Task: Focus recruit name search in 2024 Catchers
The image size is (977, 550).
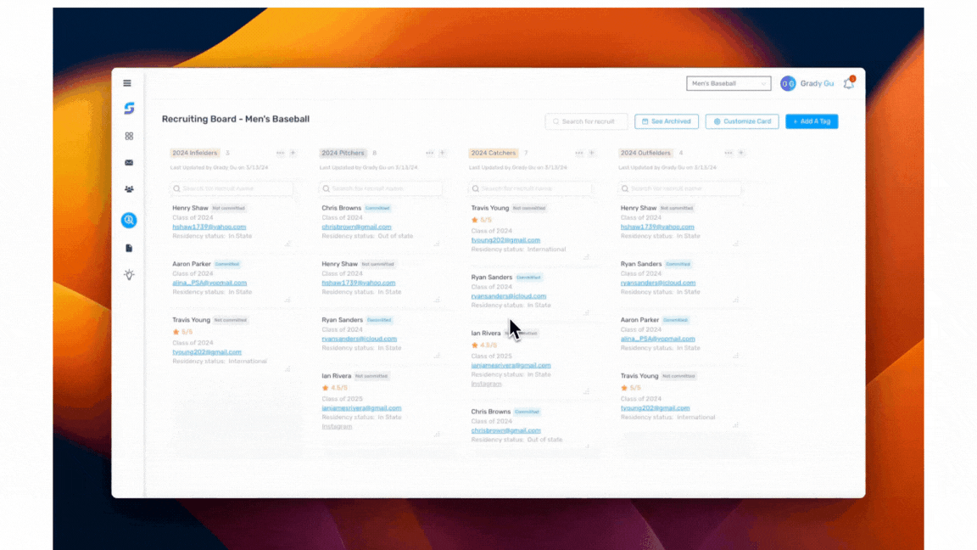Action: 530,188
